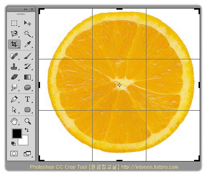Choose the Healing Brush tool
This screenshot has height=176, width=207.
tap(14, 56)
